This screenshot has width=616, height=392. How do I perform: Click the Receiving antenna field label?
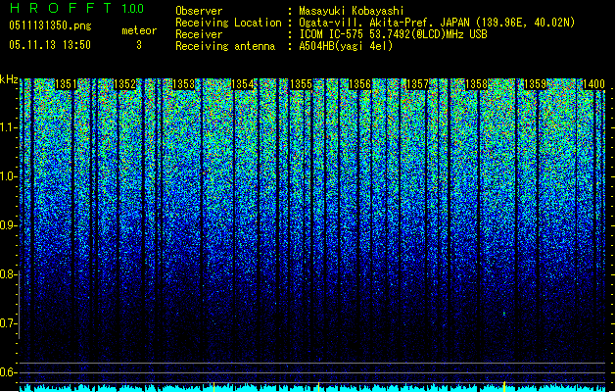(225, 46)
